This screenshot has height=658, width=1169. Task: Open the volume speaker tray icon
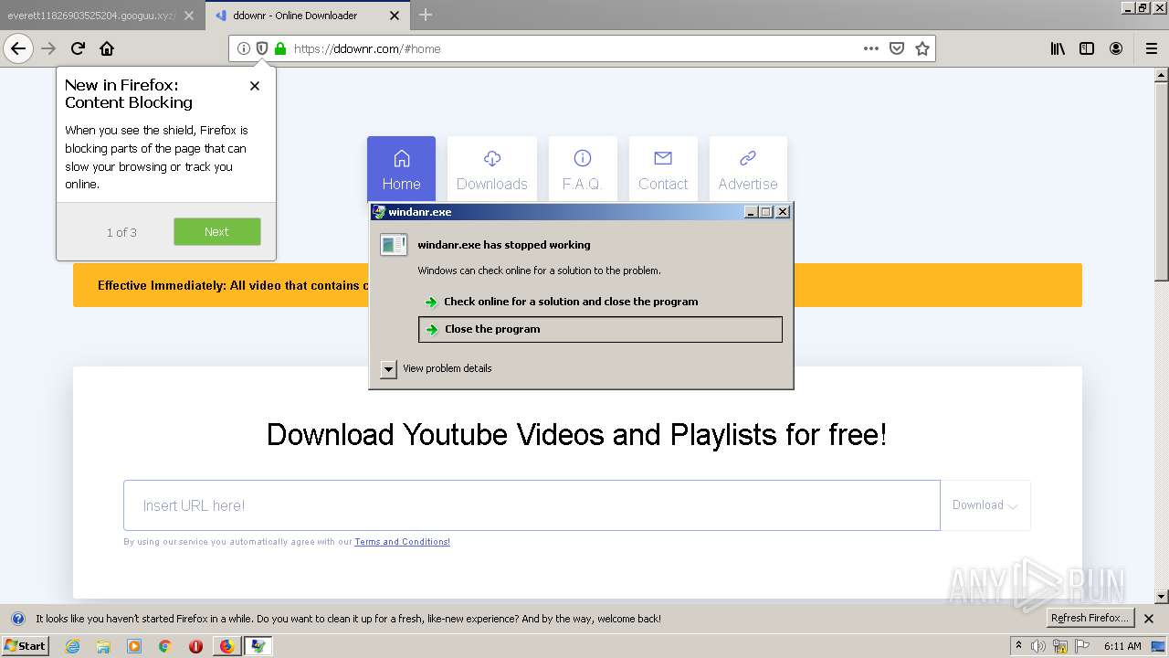point(1038,646)
